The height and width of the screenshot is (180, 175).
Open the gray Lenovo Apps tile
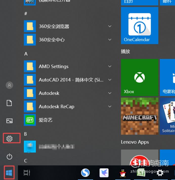pos(140,158)
